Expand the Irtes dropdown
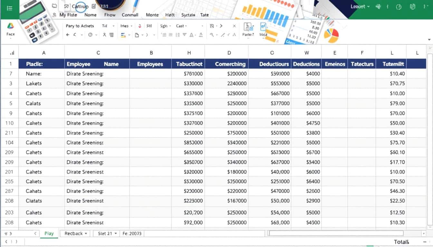Viewport: 433px width, 247px height. tap(126, 26)
